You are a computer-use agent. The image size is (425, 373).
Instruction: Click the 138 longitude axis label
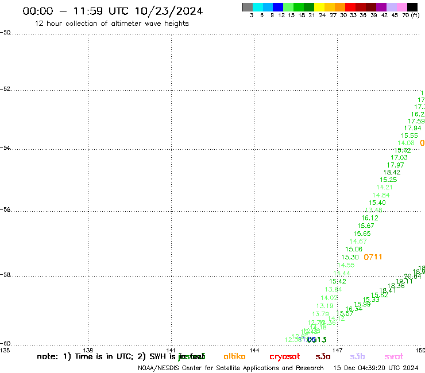(x=88, y=351)
